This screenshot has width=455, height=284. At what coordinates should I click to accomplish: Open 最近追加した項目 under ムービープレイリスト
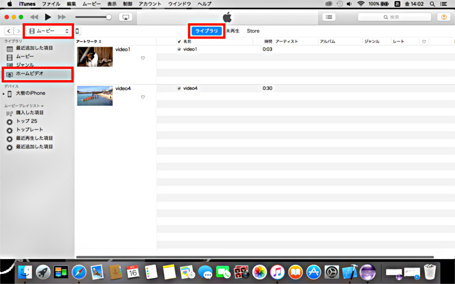[34, 147]
